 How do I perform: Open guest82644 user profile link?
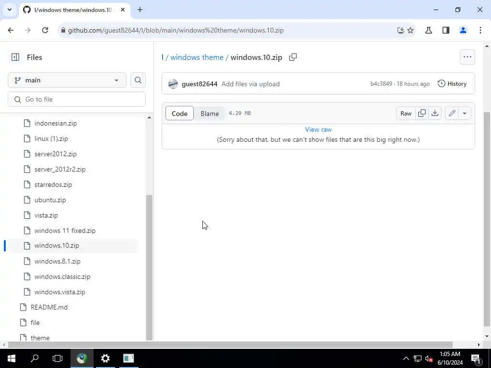pyautogui.click(x=199, y=84)
